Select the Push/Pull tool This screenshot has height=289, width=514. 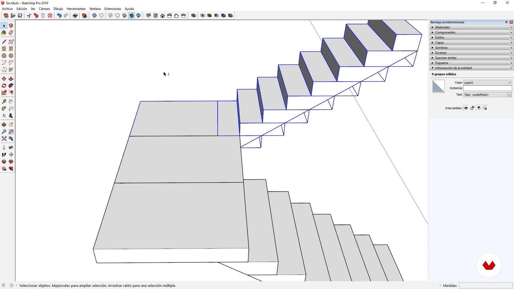11,79
